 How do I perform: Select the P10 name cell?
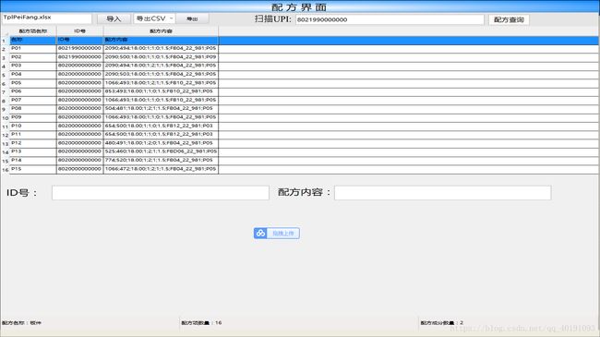[x=33, y=126]
